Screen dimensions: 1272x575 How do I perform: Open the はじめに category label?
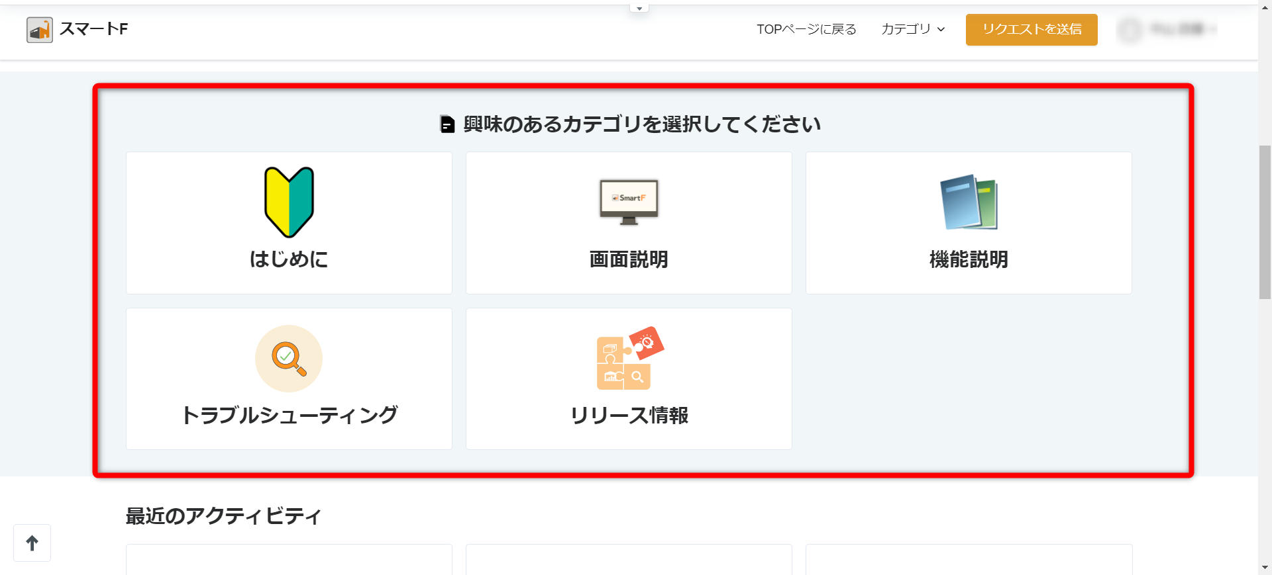[289, 259]
